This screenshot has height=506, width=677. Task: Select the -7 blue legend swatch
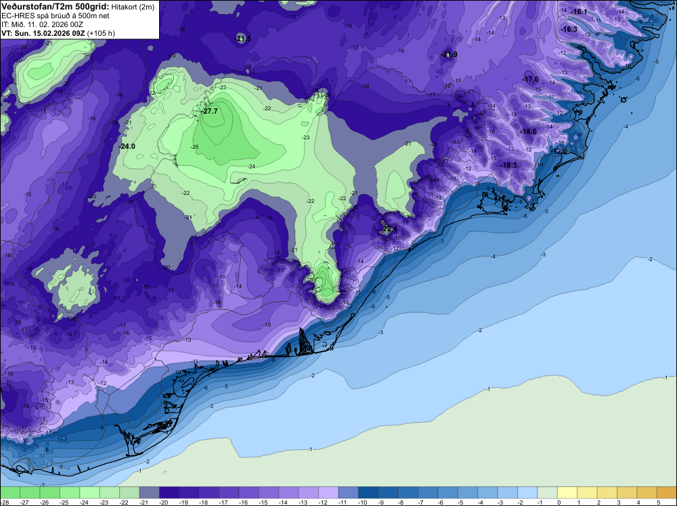point(428,492)
